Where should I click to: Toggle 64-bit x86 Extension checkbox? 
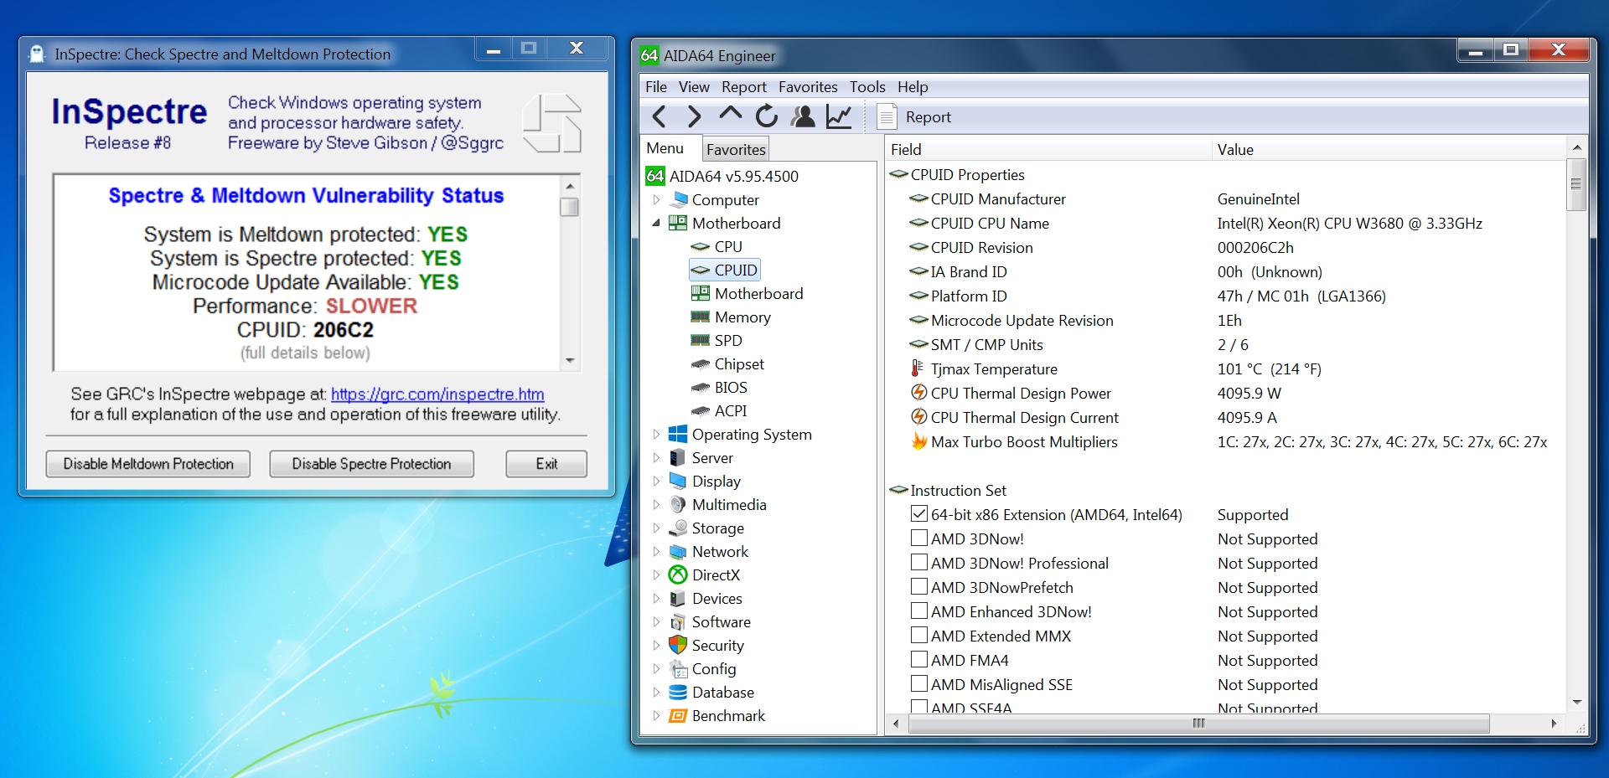tap(919, 513)
